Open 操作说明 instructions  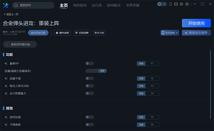pyautogui.click(x=62, y=33)
